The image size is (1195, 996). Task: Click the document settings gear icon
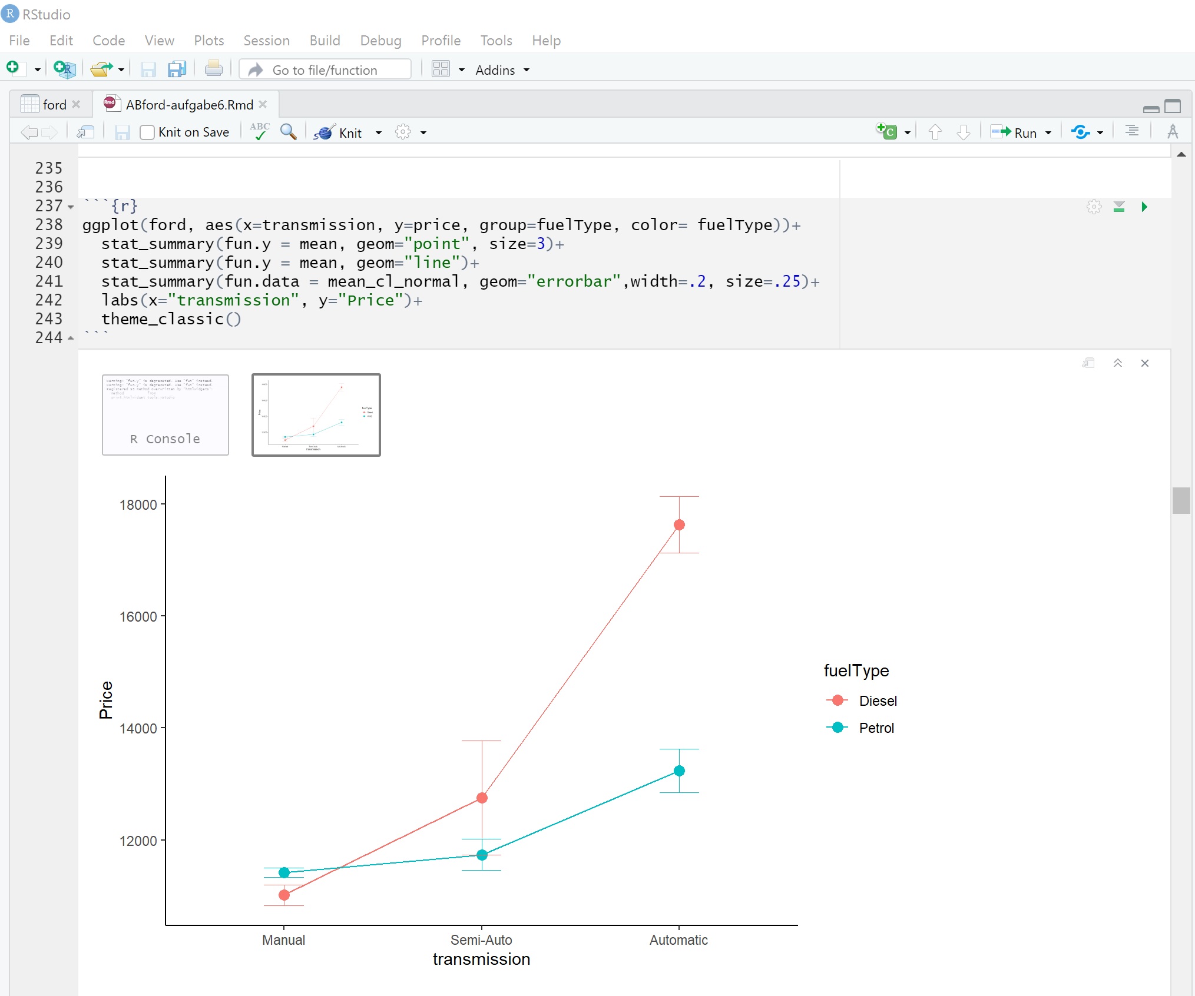point(403,132)
